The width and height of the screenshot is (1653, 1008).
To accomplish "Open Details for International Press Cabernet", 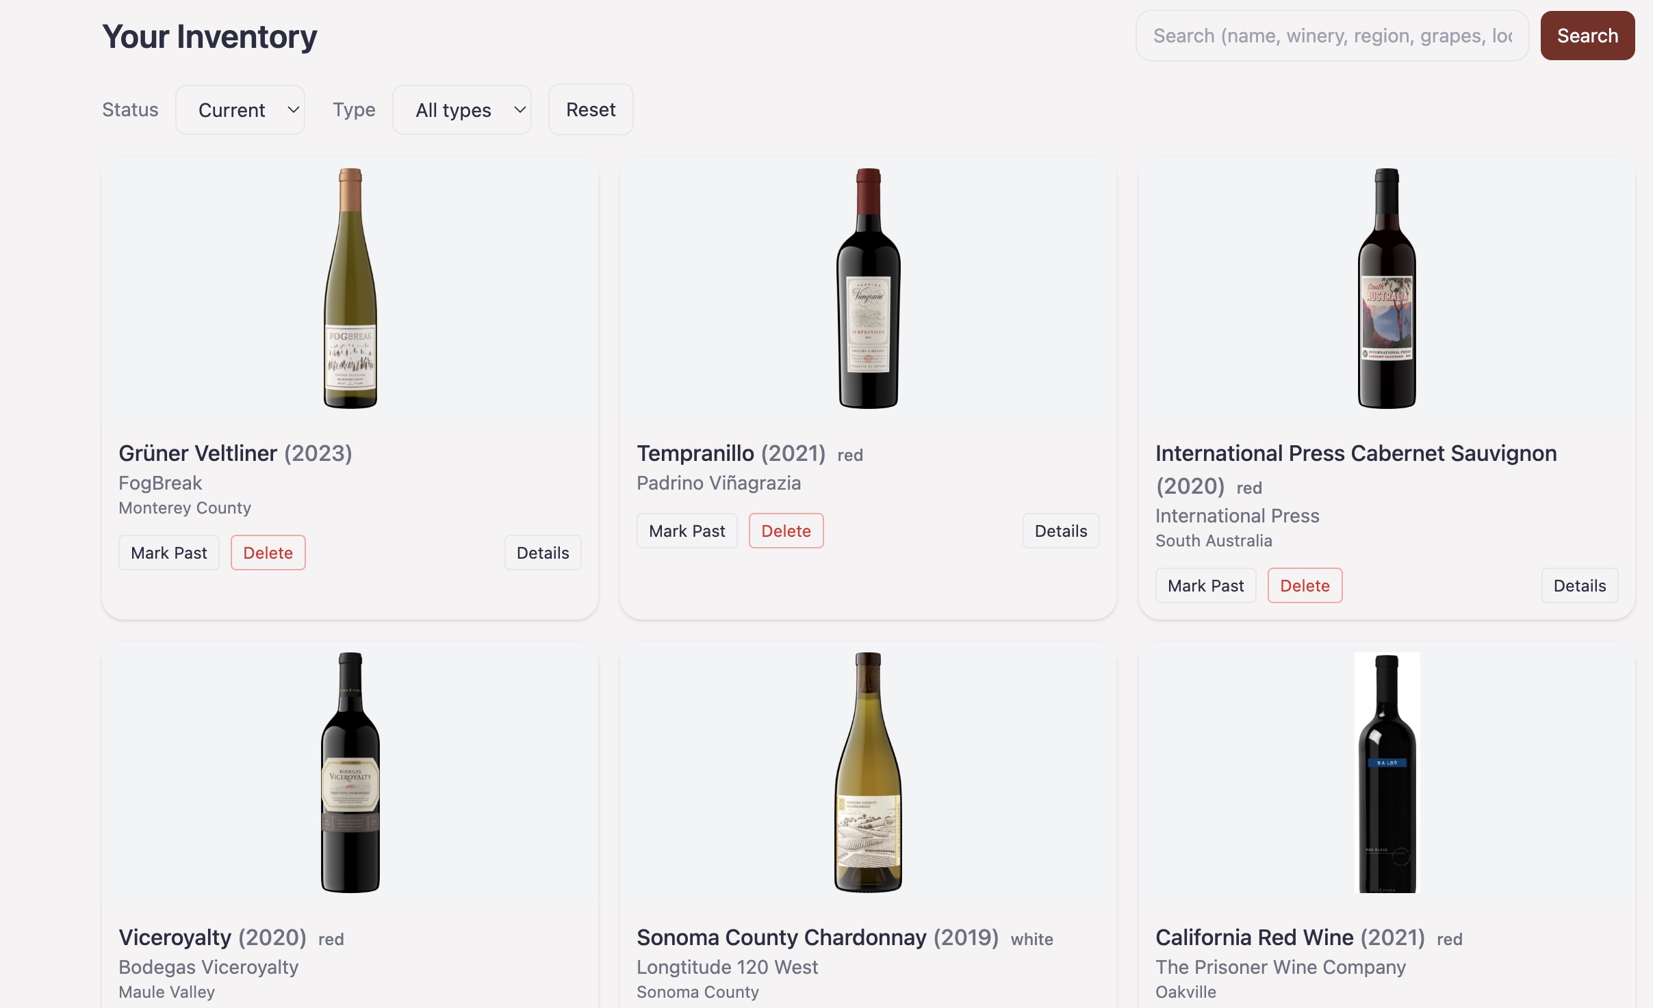I will [1579, 585].
